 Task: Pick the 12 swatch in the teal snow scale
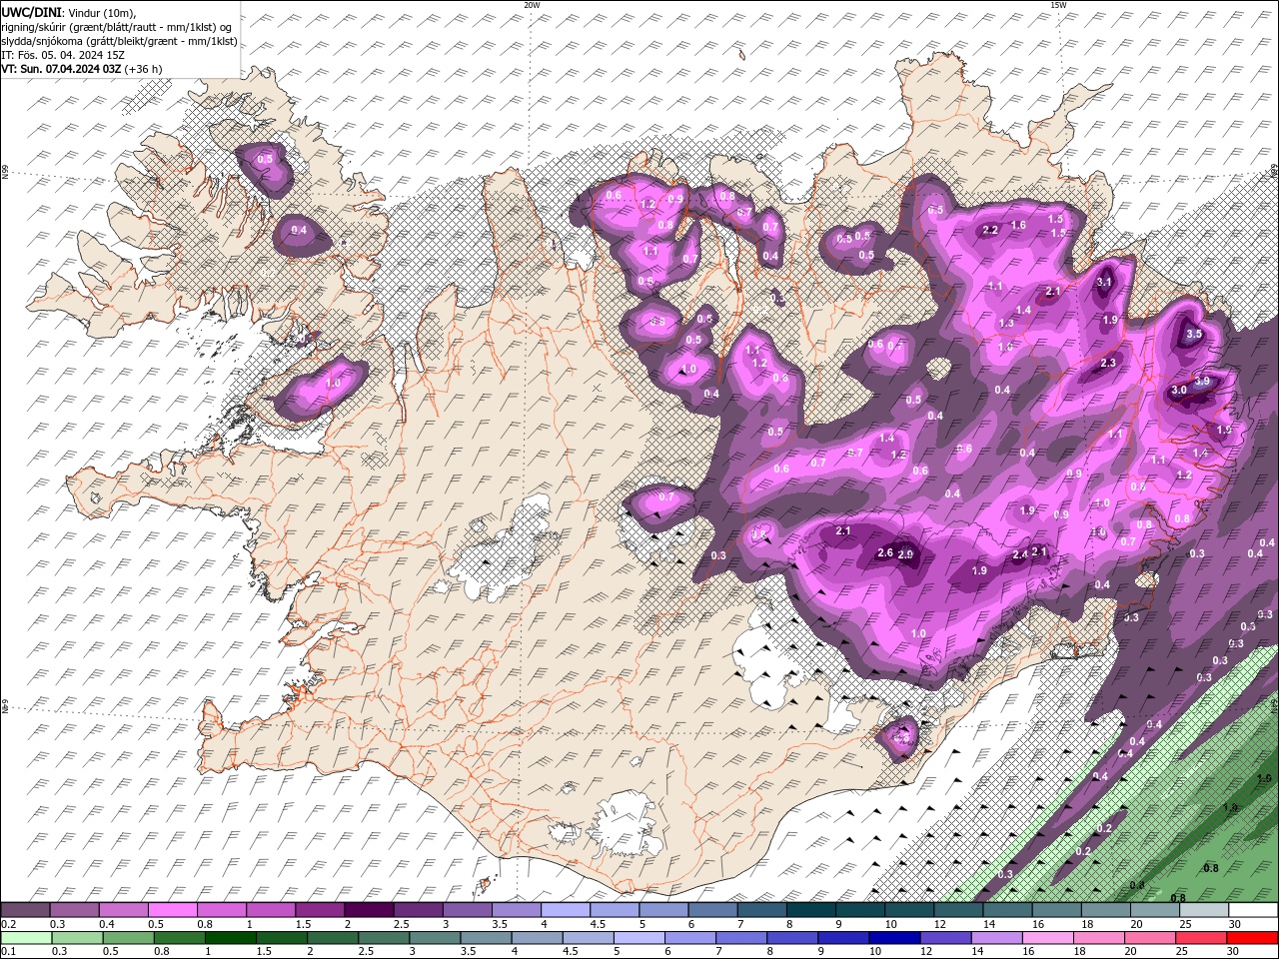click(x=958, y=910)
